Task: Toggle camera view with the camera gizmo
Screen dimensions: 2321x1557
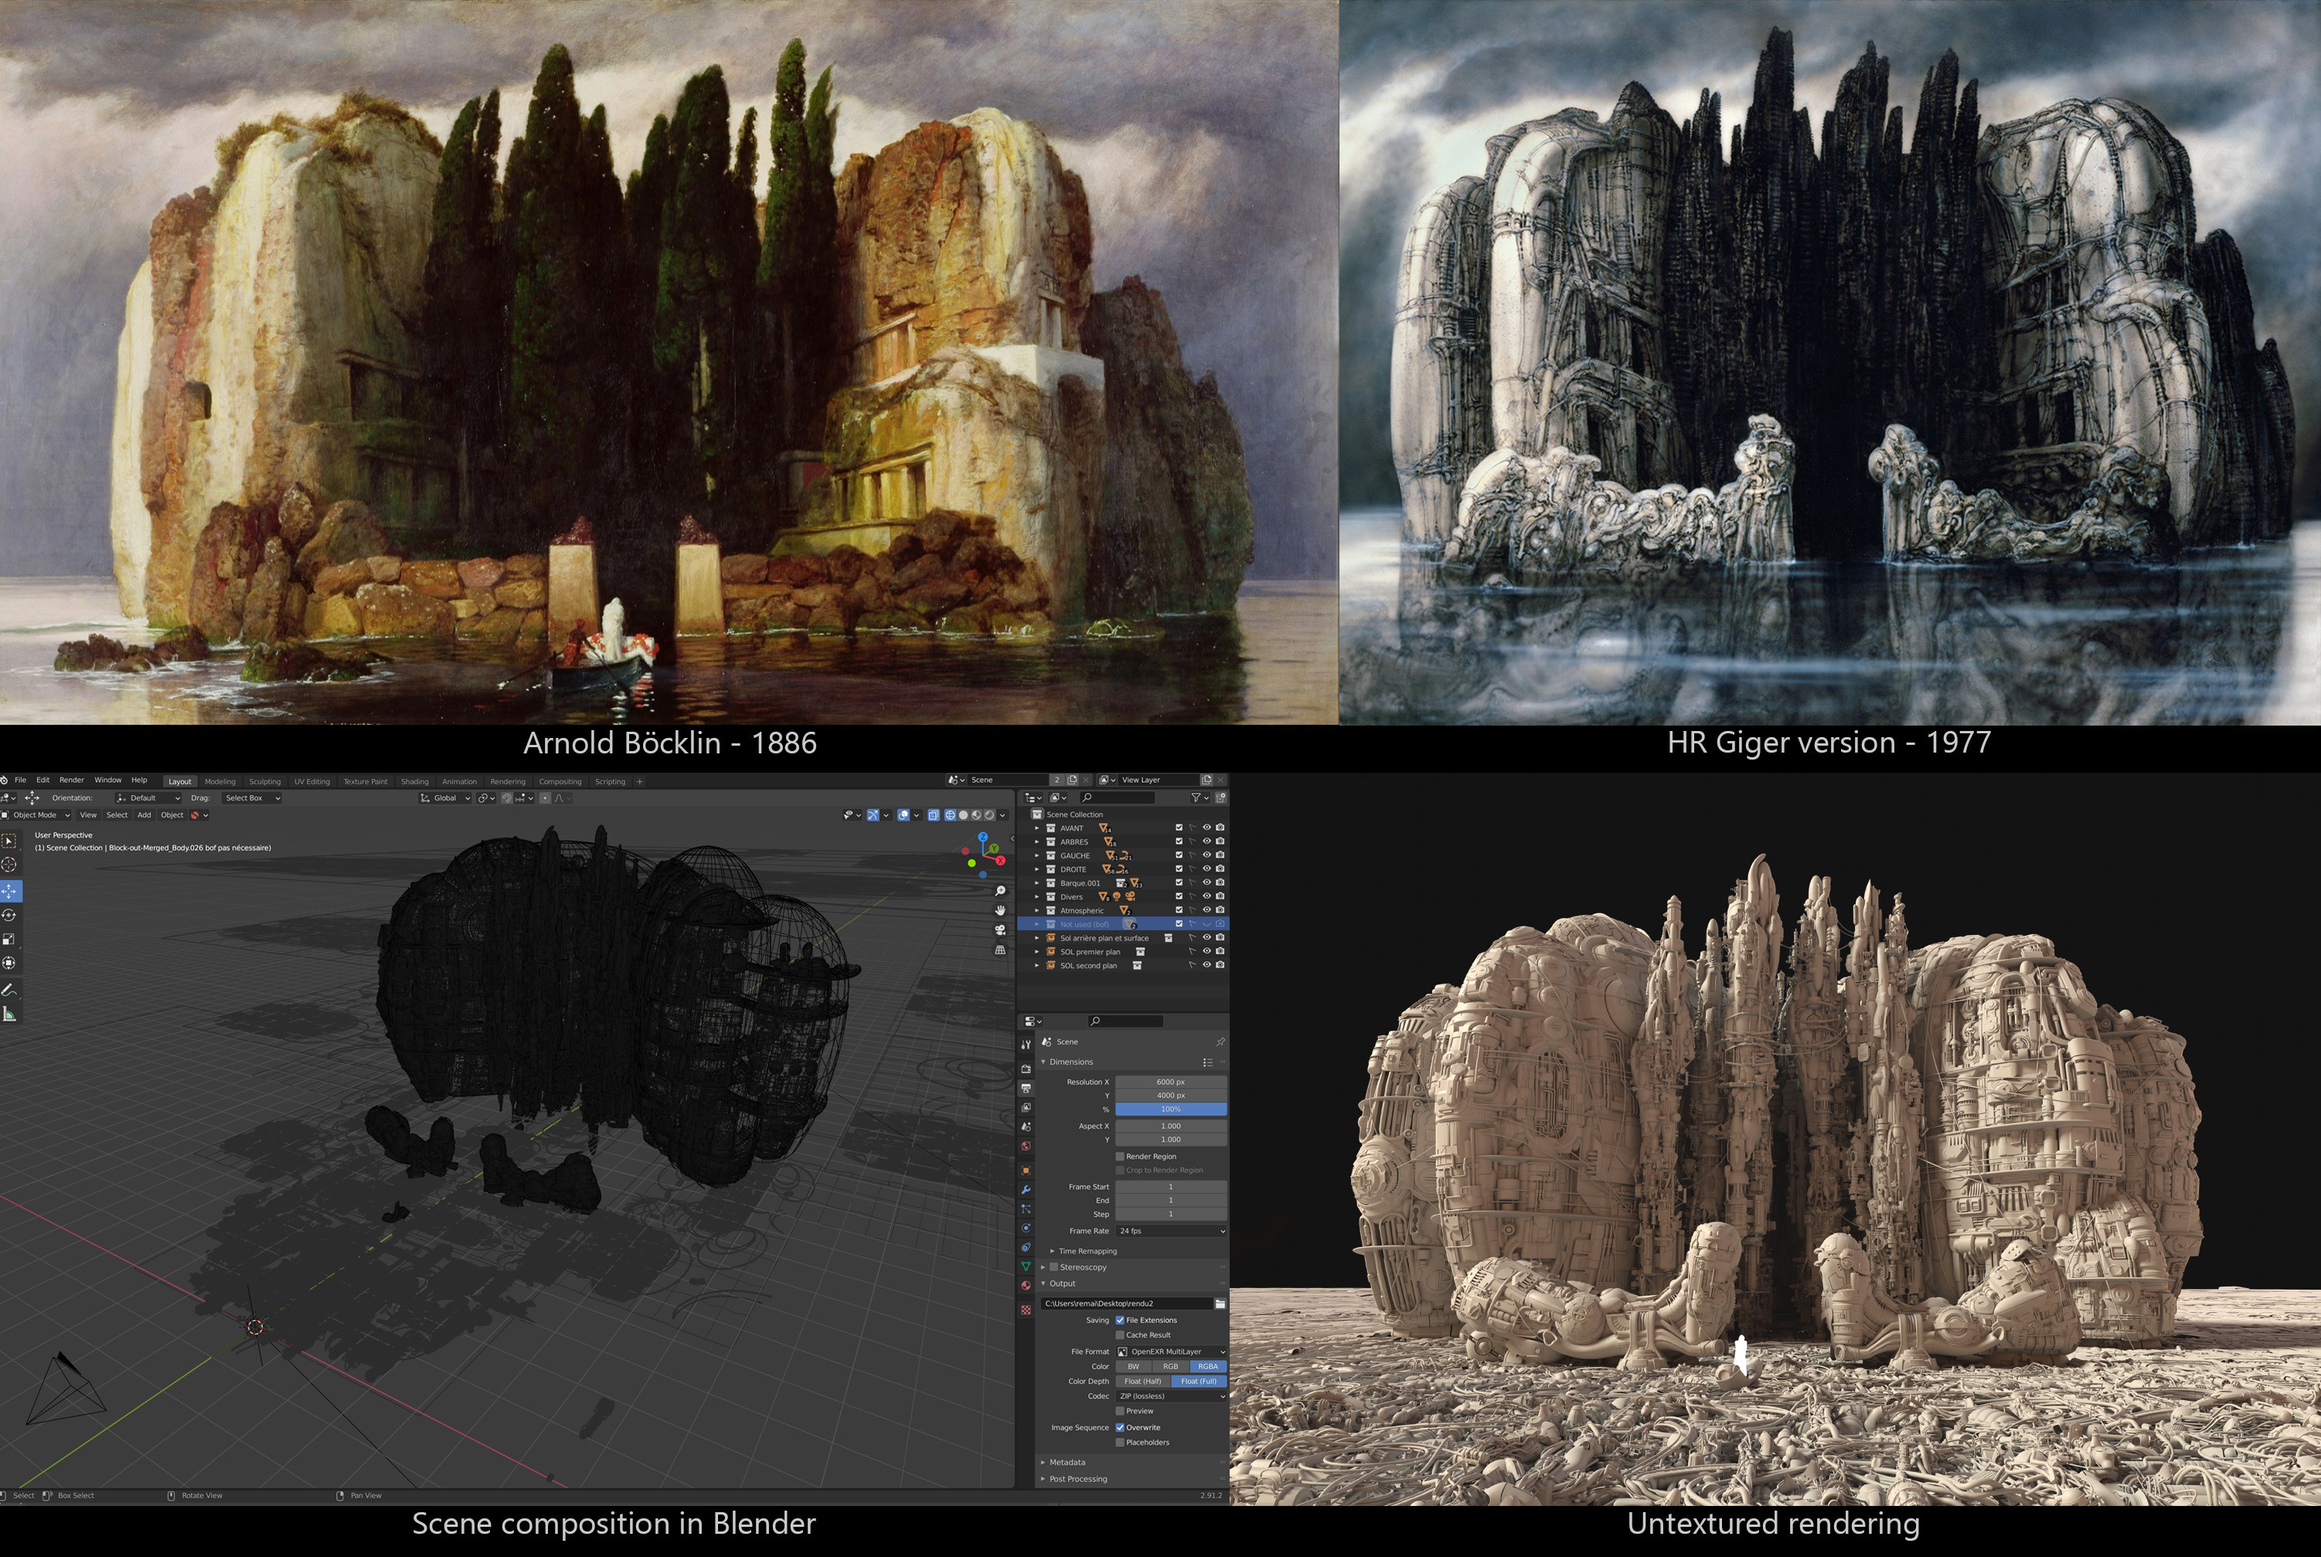Action: 1001,930
